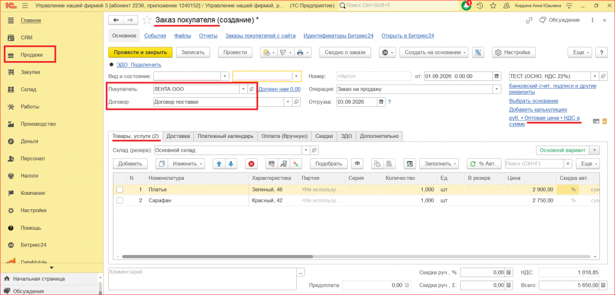Viewport: 615px width, 295px height.
Task: Open the top Еще menu
Action: (x=581, y=52)
